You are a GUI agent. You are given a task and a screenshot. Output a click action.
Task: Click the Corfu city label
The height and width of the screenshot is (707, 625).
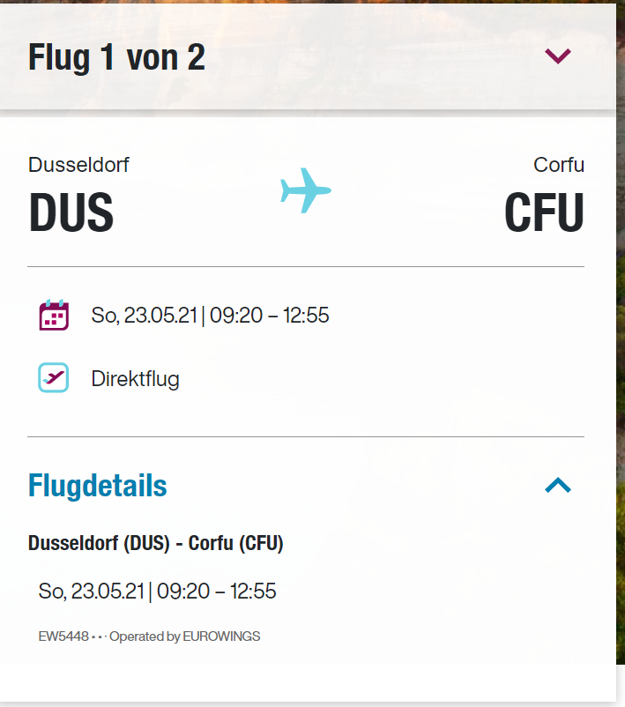coord(559,165)
